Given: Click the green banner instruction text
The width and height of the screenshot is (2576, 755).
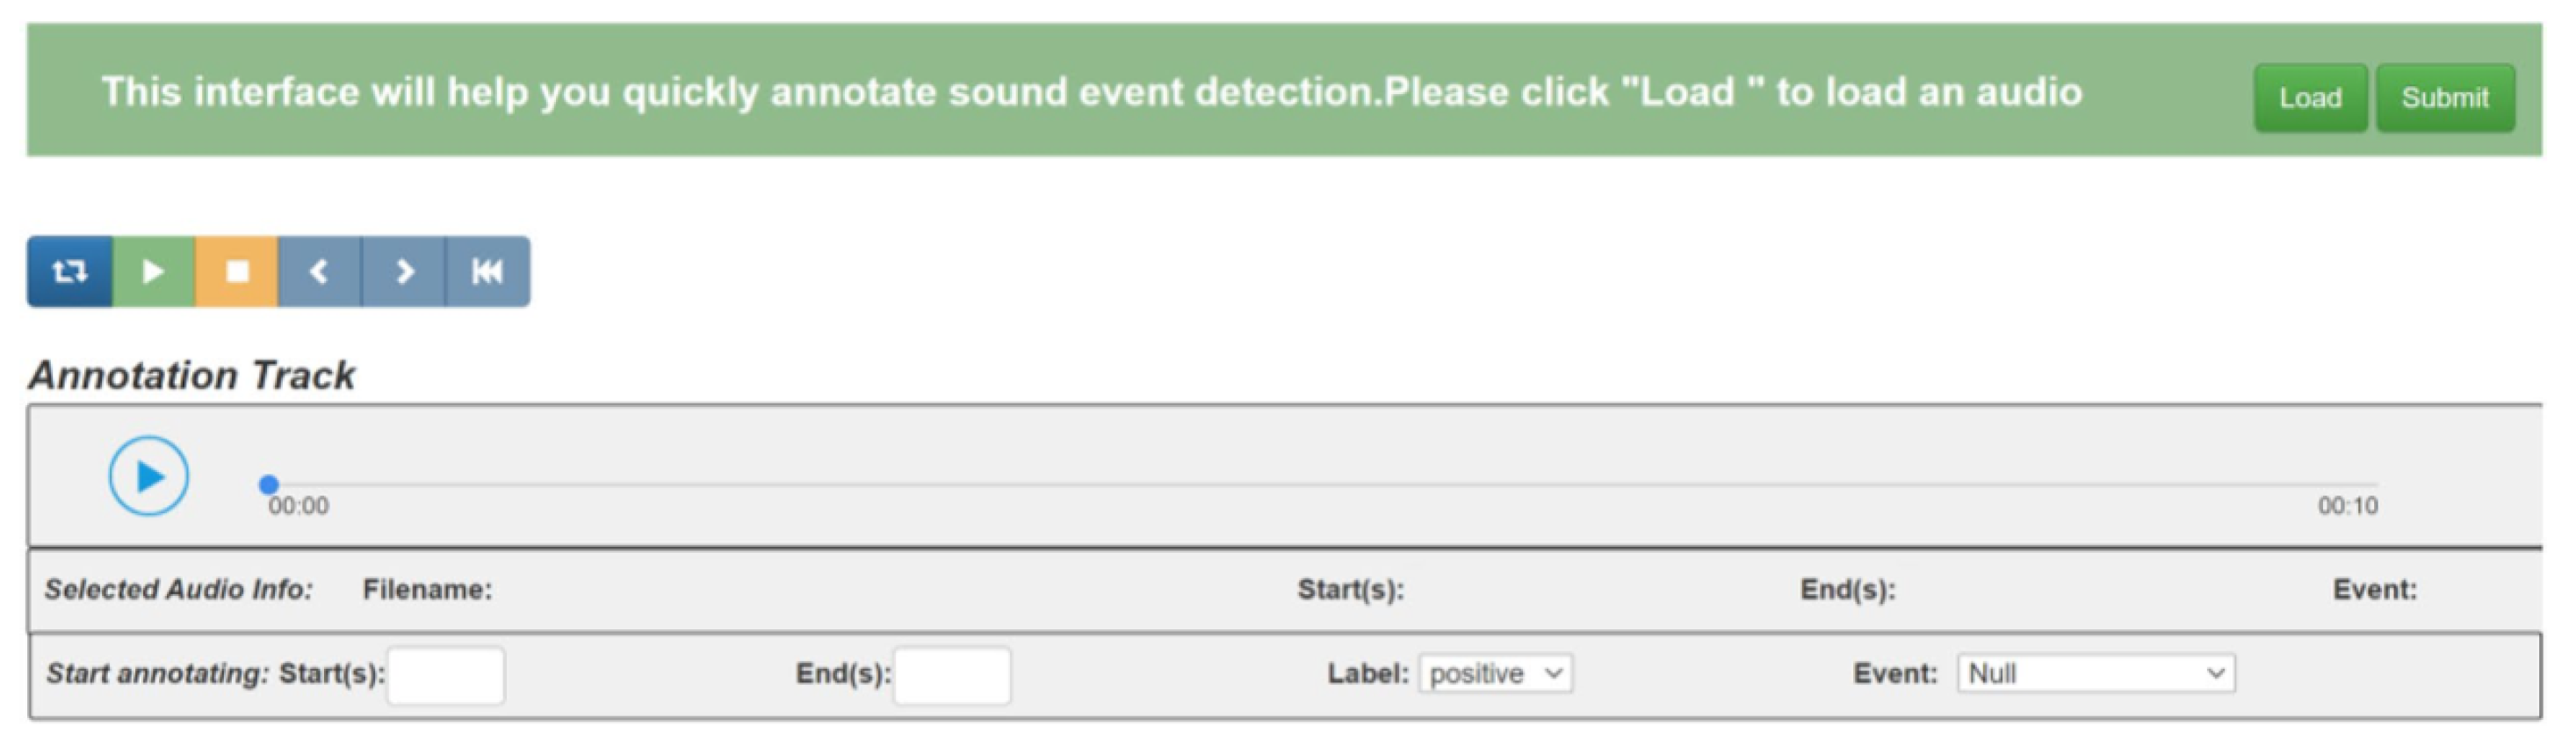Looking at the screenshot, I should point(1091,92).
